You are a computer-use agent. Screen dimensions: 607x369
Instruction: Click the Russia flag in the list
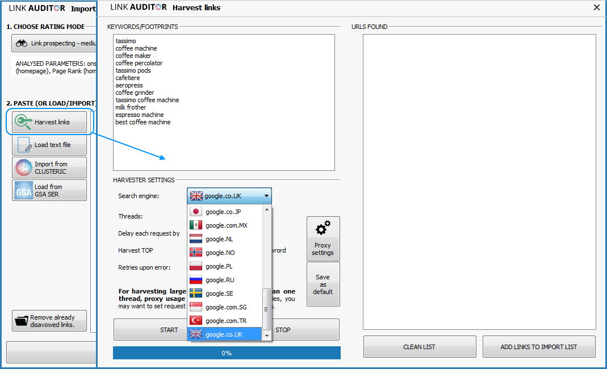(x=196, y=279)
